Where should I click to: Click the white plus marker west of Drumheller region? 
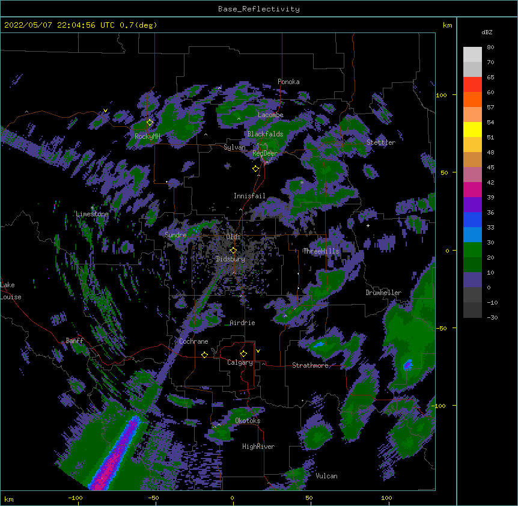pyautogui.click(x=368, y=225)
